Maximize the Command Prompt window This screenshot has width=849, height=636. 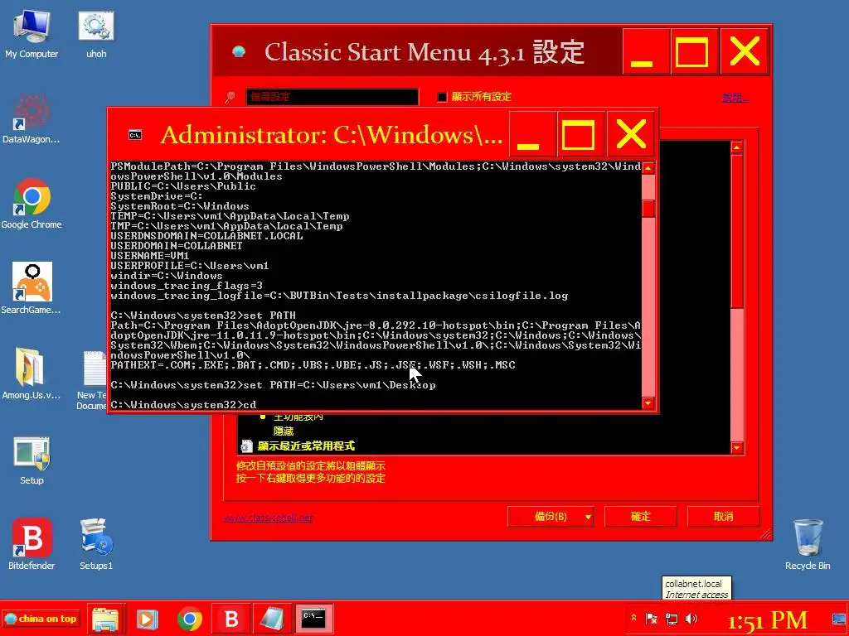(x=579, y=135)
